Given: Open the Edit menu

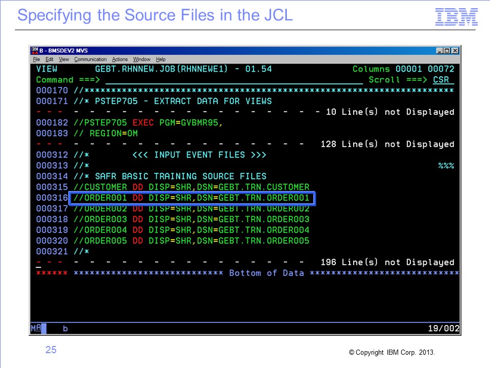Looking at the screenshot, I should coord(49,59).
